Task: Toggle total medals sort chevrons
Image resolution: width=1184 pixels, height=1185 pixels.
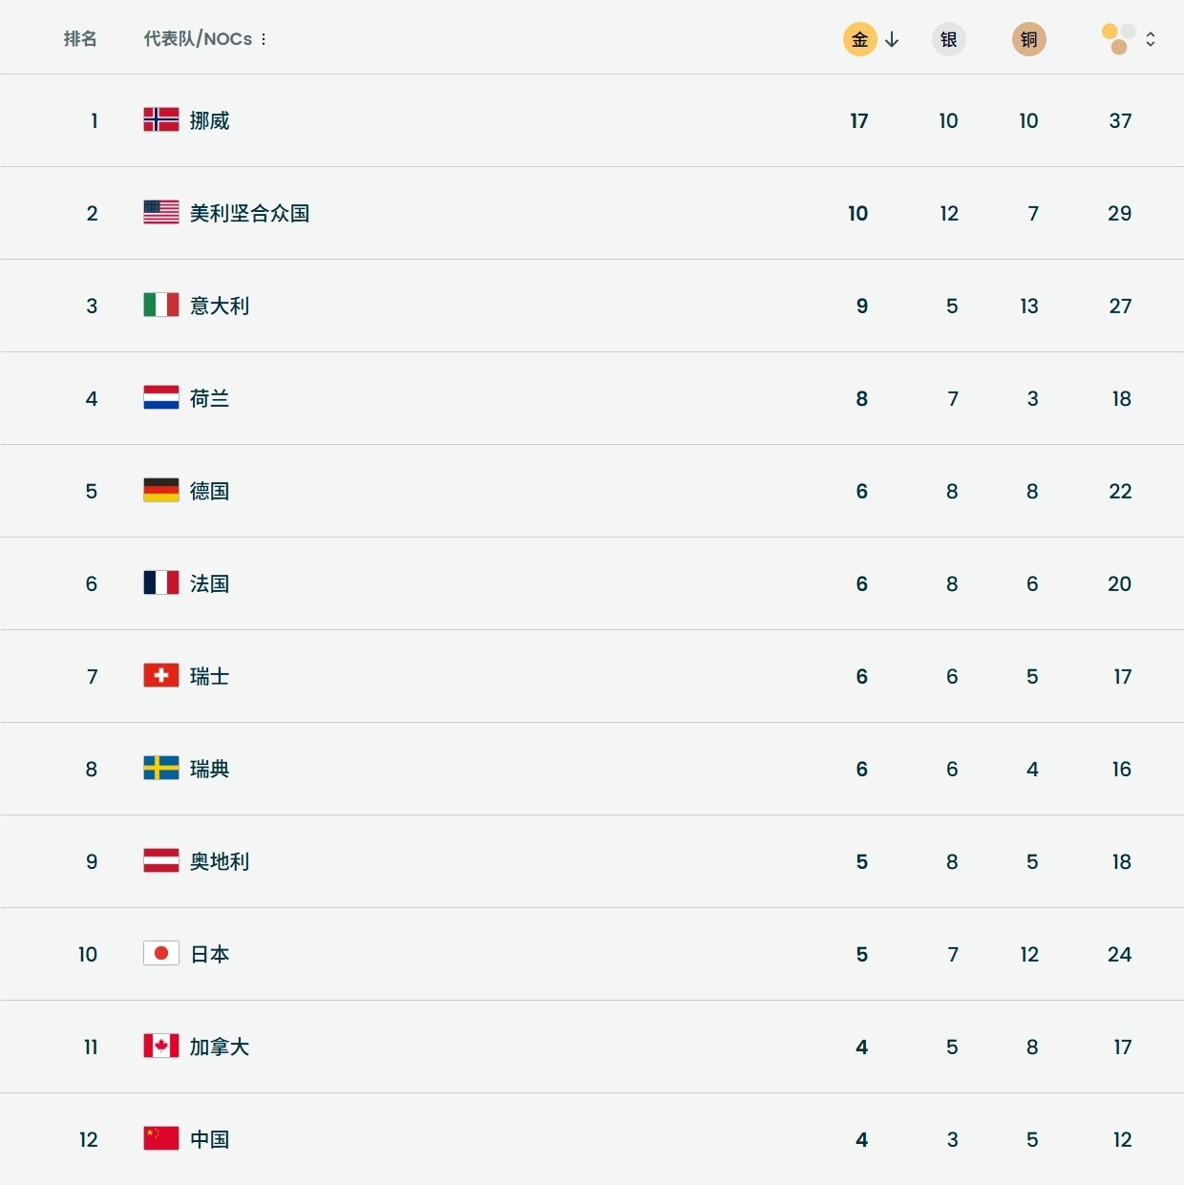Action: [x=1151, y=39]
